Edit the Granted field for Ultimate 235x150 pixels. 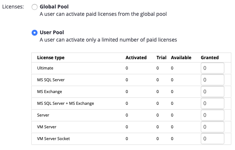click(212, 68)
